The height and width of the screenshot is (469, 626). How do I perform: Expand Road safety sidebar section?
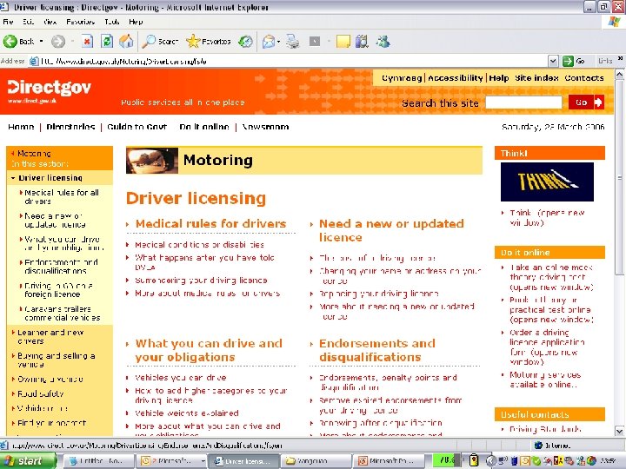(x=13, y=393)
